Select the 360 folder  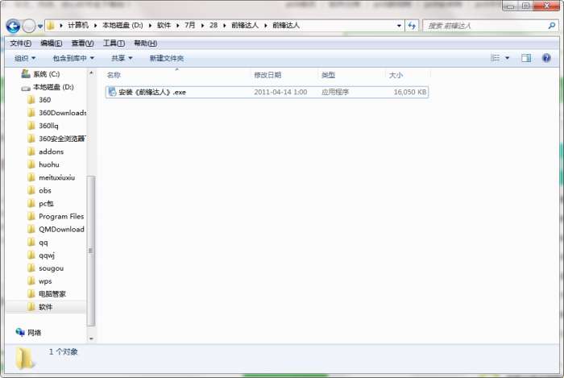tap(44, 100)
